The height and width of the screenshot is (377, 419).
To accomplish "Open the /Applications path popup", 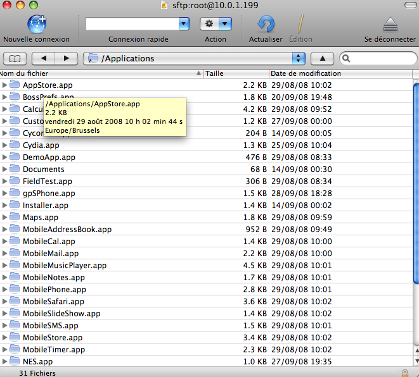I will (x=194, y=58).
